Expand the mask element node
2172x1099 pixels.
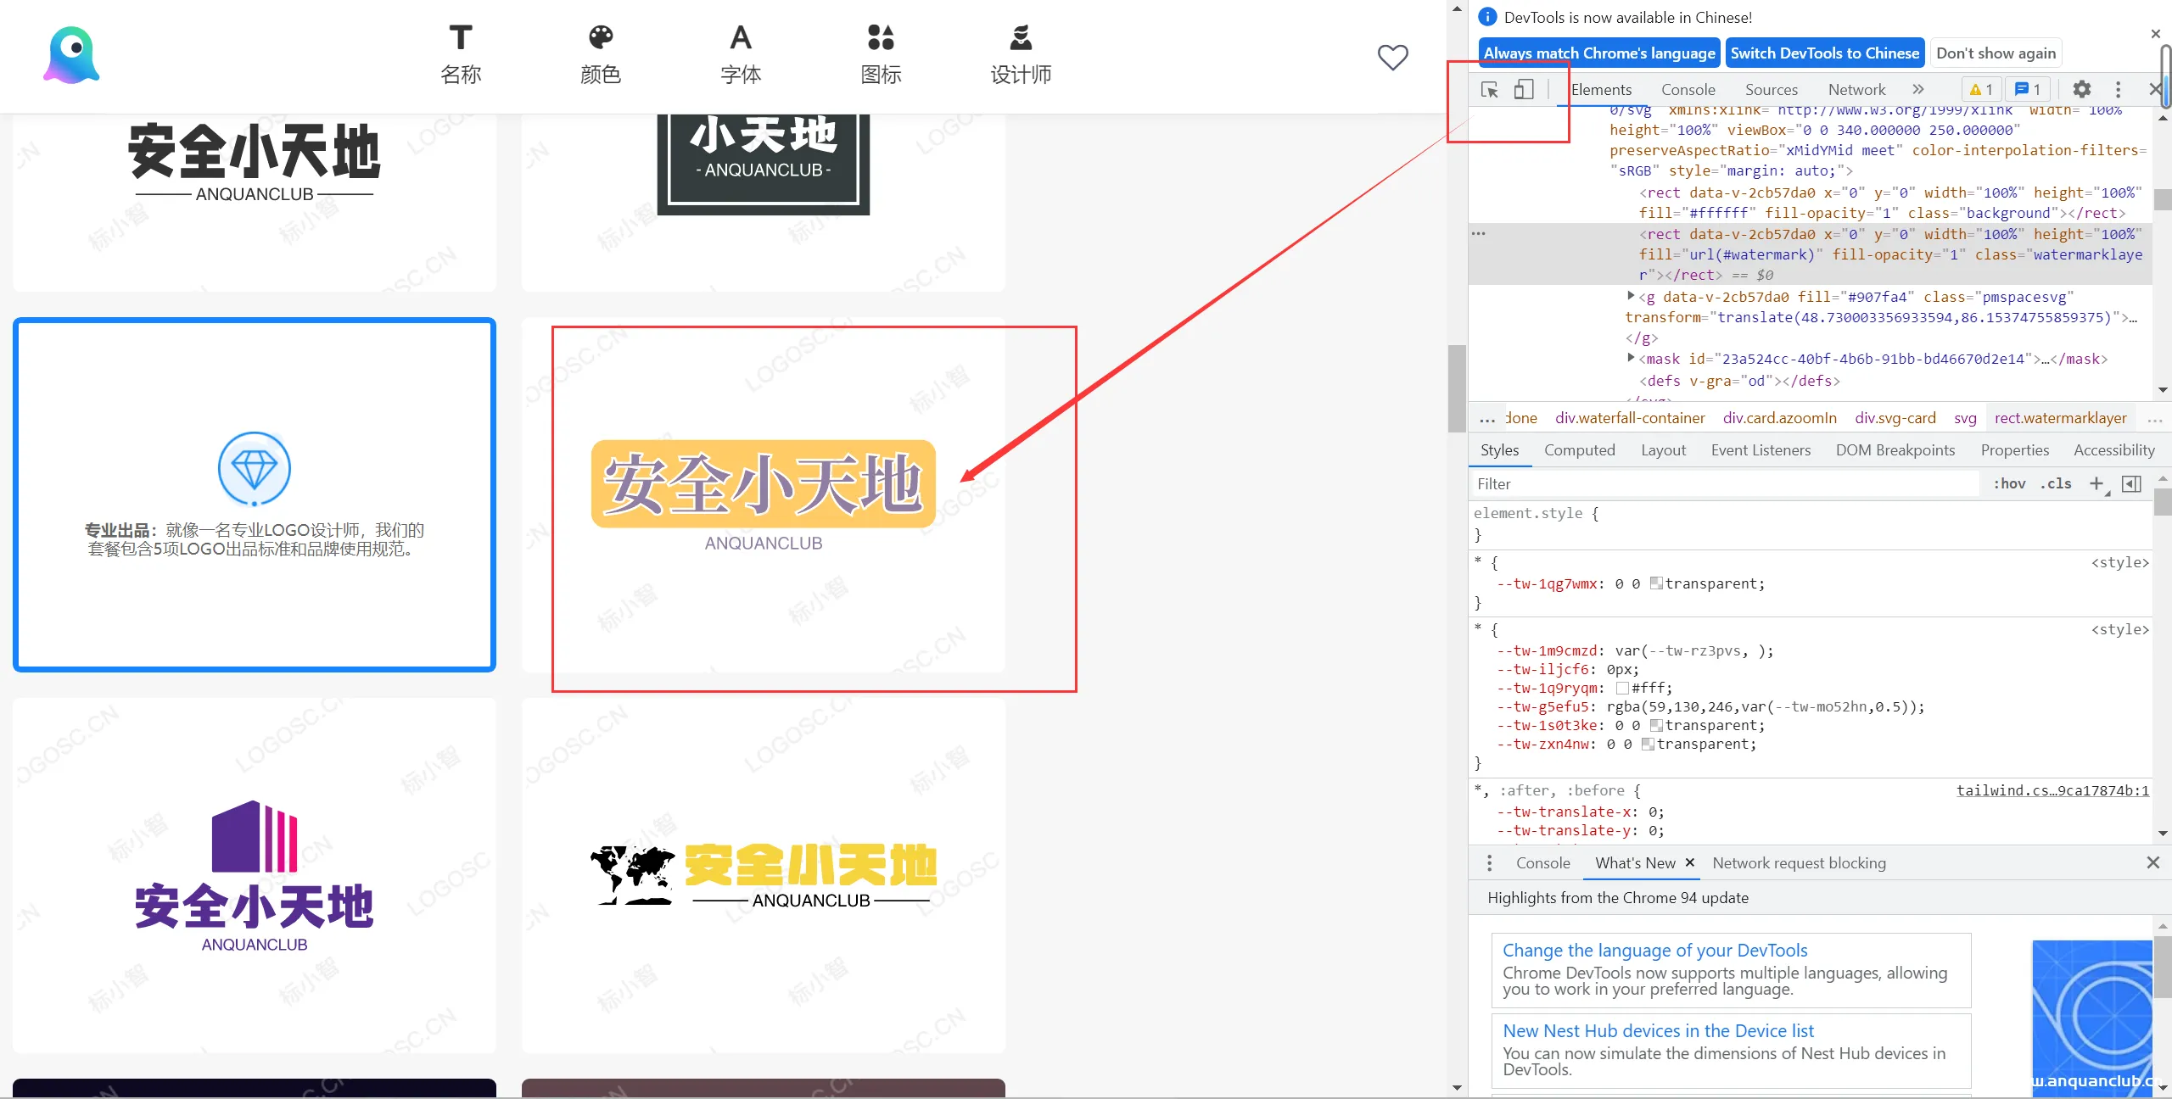(x=1632, y=359)
